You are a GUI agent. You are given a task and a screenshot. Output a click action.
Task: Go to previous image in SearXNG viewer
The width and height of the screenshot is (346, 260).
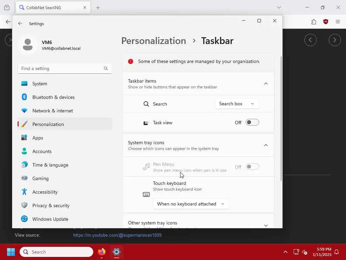pyautogui.click(x=311, y=40)
